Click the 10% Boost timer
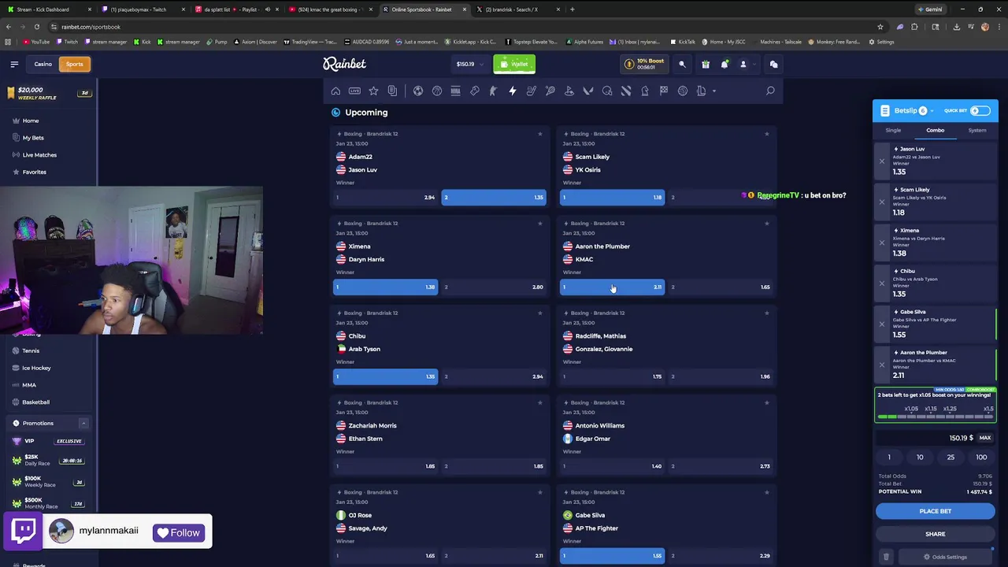1008x567 pixels. (x=645, y=65)
